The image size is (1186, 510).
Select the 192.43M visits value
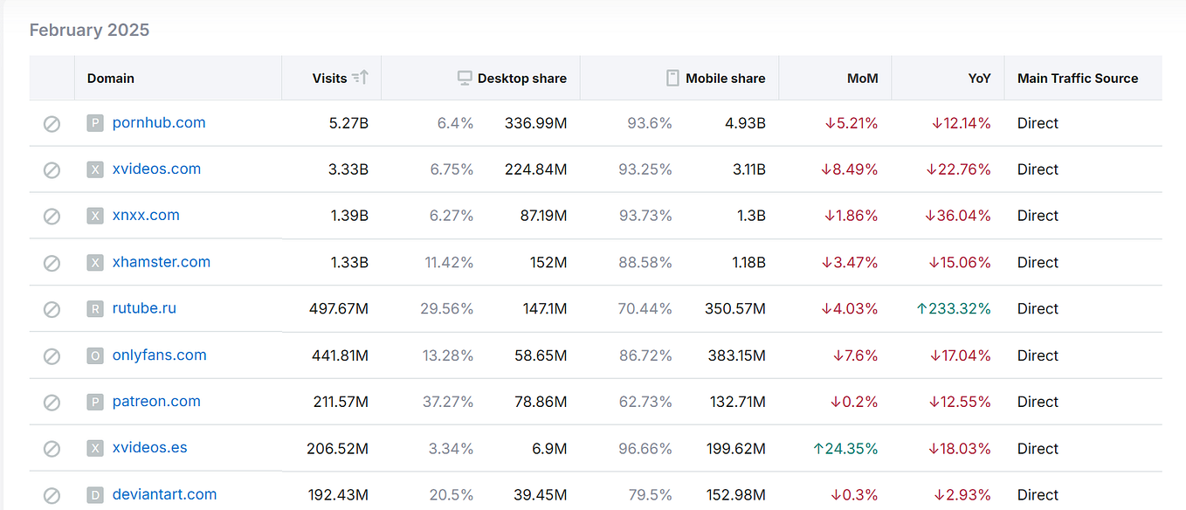(x=338, y=494)
